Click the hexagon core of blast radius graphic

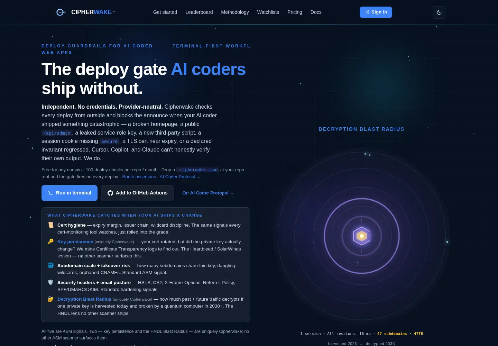coord(362,236)
